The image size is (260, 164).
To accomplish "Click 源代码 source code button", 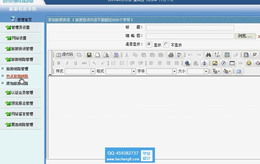I will pyautogui.click(x=65, y=55).
